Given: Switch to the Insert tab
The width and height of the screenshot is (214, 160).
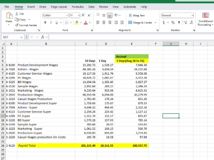Looking at the screenshot, I should pyautogui.click(x=31, y=7).
